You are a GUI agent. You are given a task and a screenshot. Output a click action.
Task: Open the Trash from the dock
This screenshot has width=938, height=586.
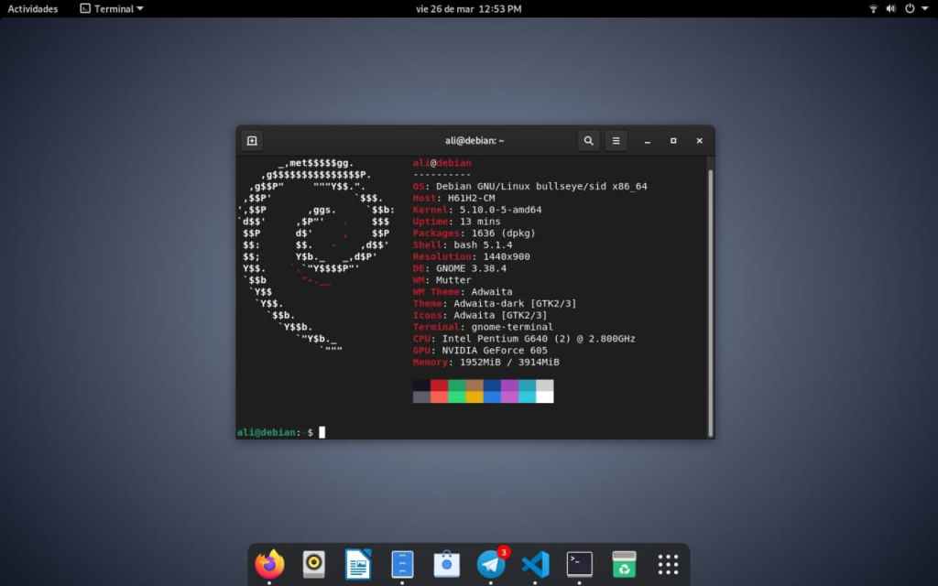(624, 563)
